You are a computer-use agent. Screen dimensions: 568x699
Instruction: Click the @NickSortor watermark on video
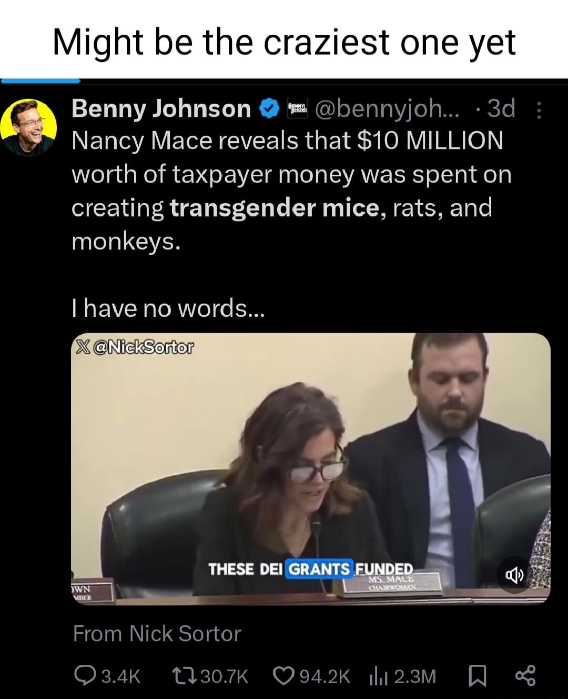(134, 347)
